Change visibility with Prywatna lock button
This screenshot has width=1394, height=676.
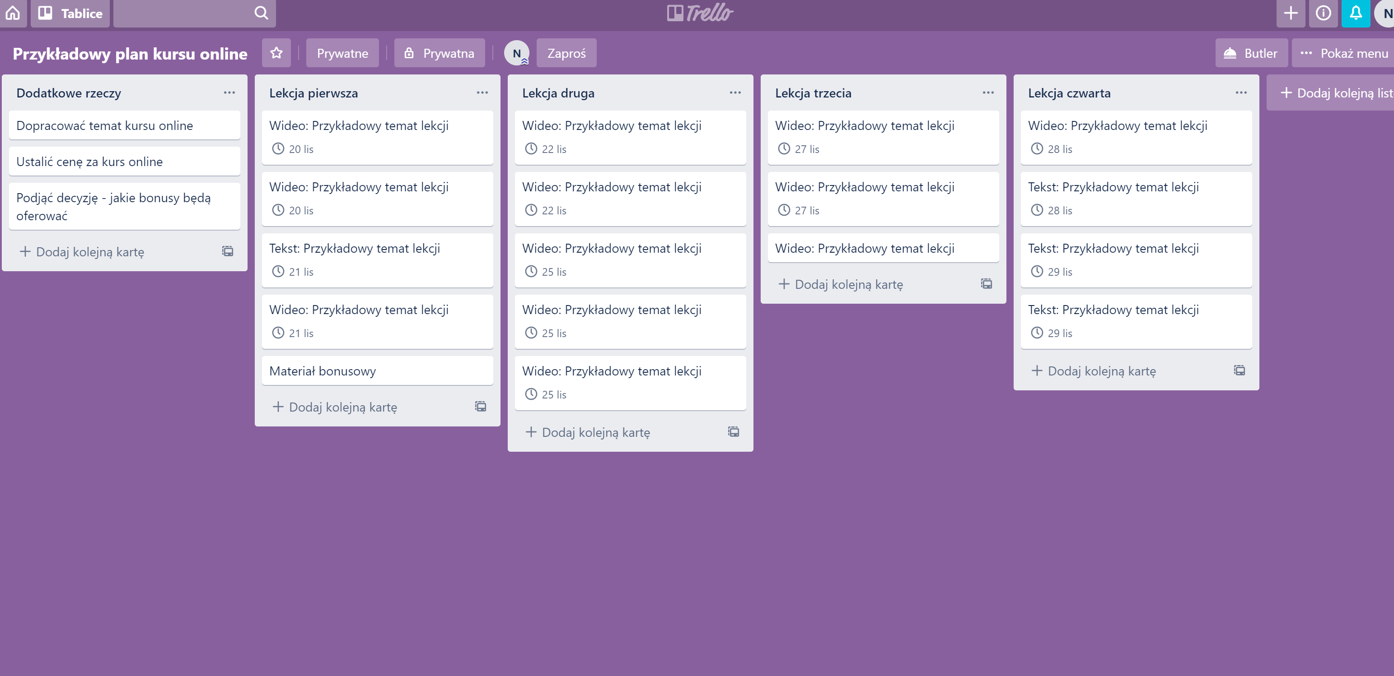(x=440, y=53)
